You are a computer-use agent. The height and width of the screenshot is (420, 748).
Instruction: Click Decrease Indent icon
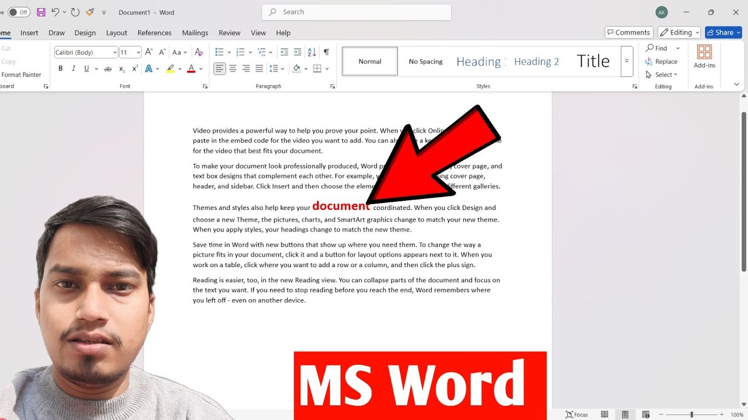click(284, 52)
